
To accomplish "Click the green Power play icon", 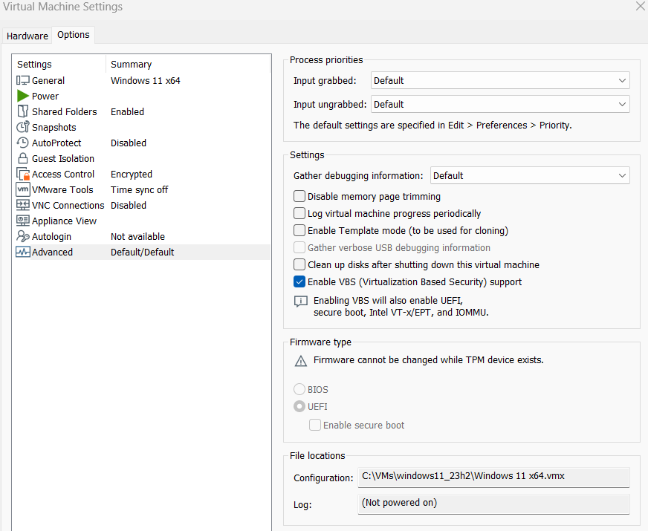I will point(23,97).
